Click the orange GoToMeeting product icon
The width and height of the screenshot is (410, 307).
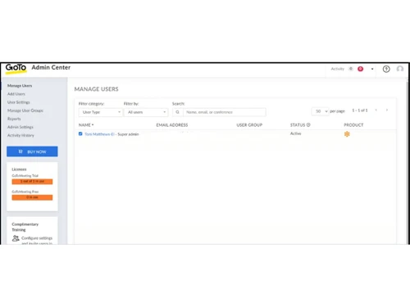click(x=347, y=134)
